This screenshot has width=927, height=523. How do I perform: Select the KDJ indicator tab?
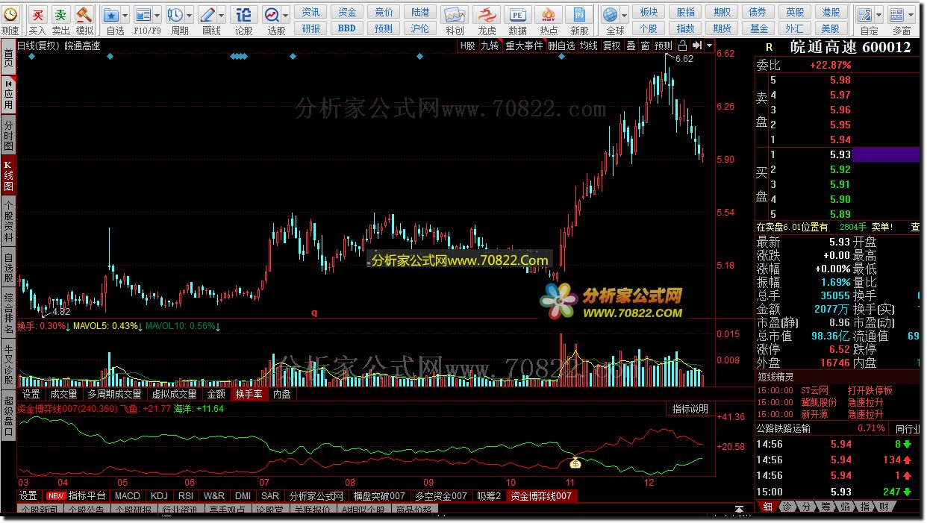[x=159, y=495]
